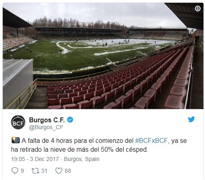This screenshot has height=180, width=205.
Task: Like the tweet with heart icon
Action: click(x=59, y=171)
